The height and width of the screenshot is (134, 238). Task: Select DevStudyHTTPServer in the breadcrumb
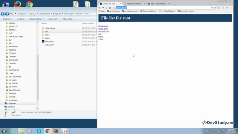pyautogui.click(x=73, y=14)
